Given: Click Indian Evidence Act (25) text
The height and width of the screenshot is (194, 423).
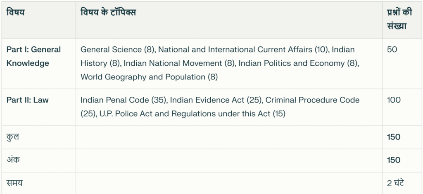Looking at the screenshot, I should pyautogui.click(x=216, y=100).
